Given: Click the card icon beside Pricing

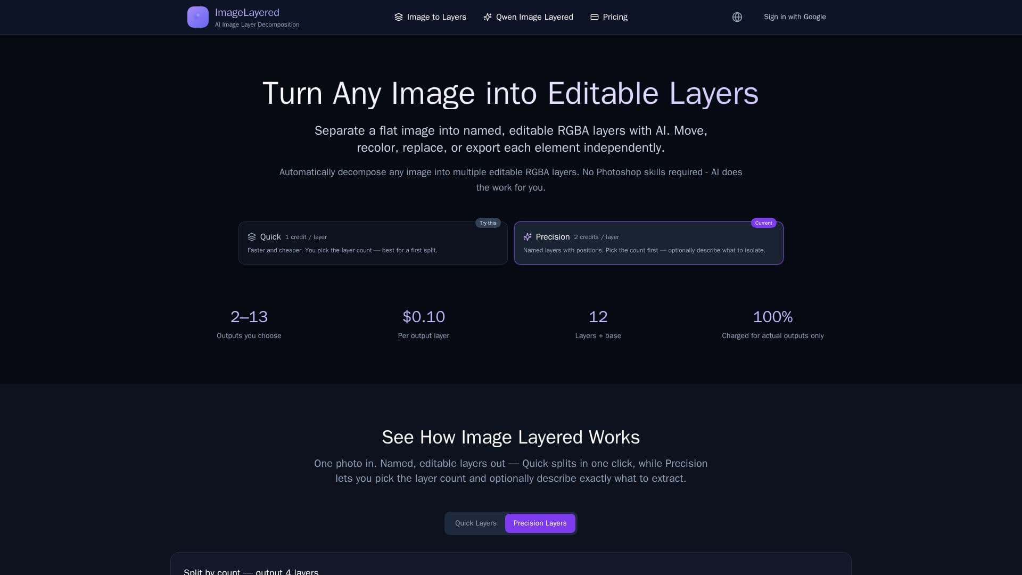Looking at the screenshot, I should (594, 17).
